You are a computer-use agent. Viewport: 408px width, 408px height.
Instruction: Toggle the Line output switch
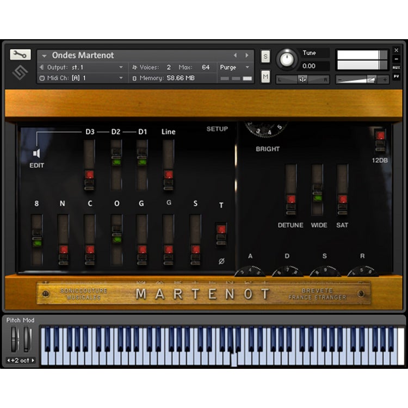click(x=168, y=165)
